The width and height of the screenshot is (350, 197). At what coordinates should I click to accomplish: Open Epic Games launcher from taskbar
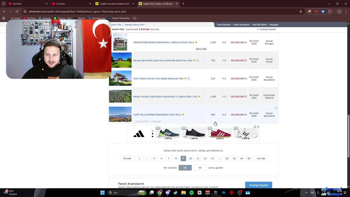pyautogui.click(x=215, y=193)
